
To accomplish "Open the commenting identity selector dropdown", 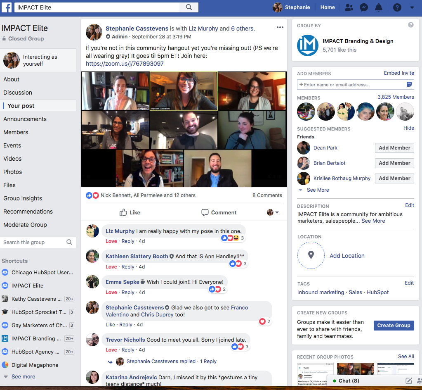I will click(x=273, y=212).
